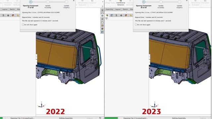Click 'Opening File' text in 2023 status bar
This screenshot has width=212, height=119.
tap(135, 118)
